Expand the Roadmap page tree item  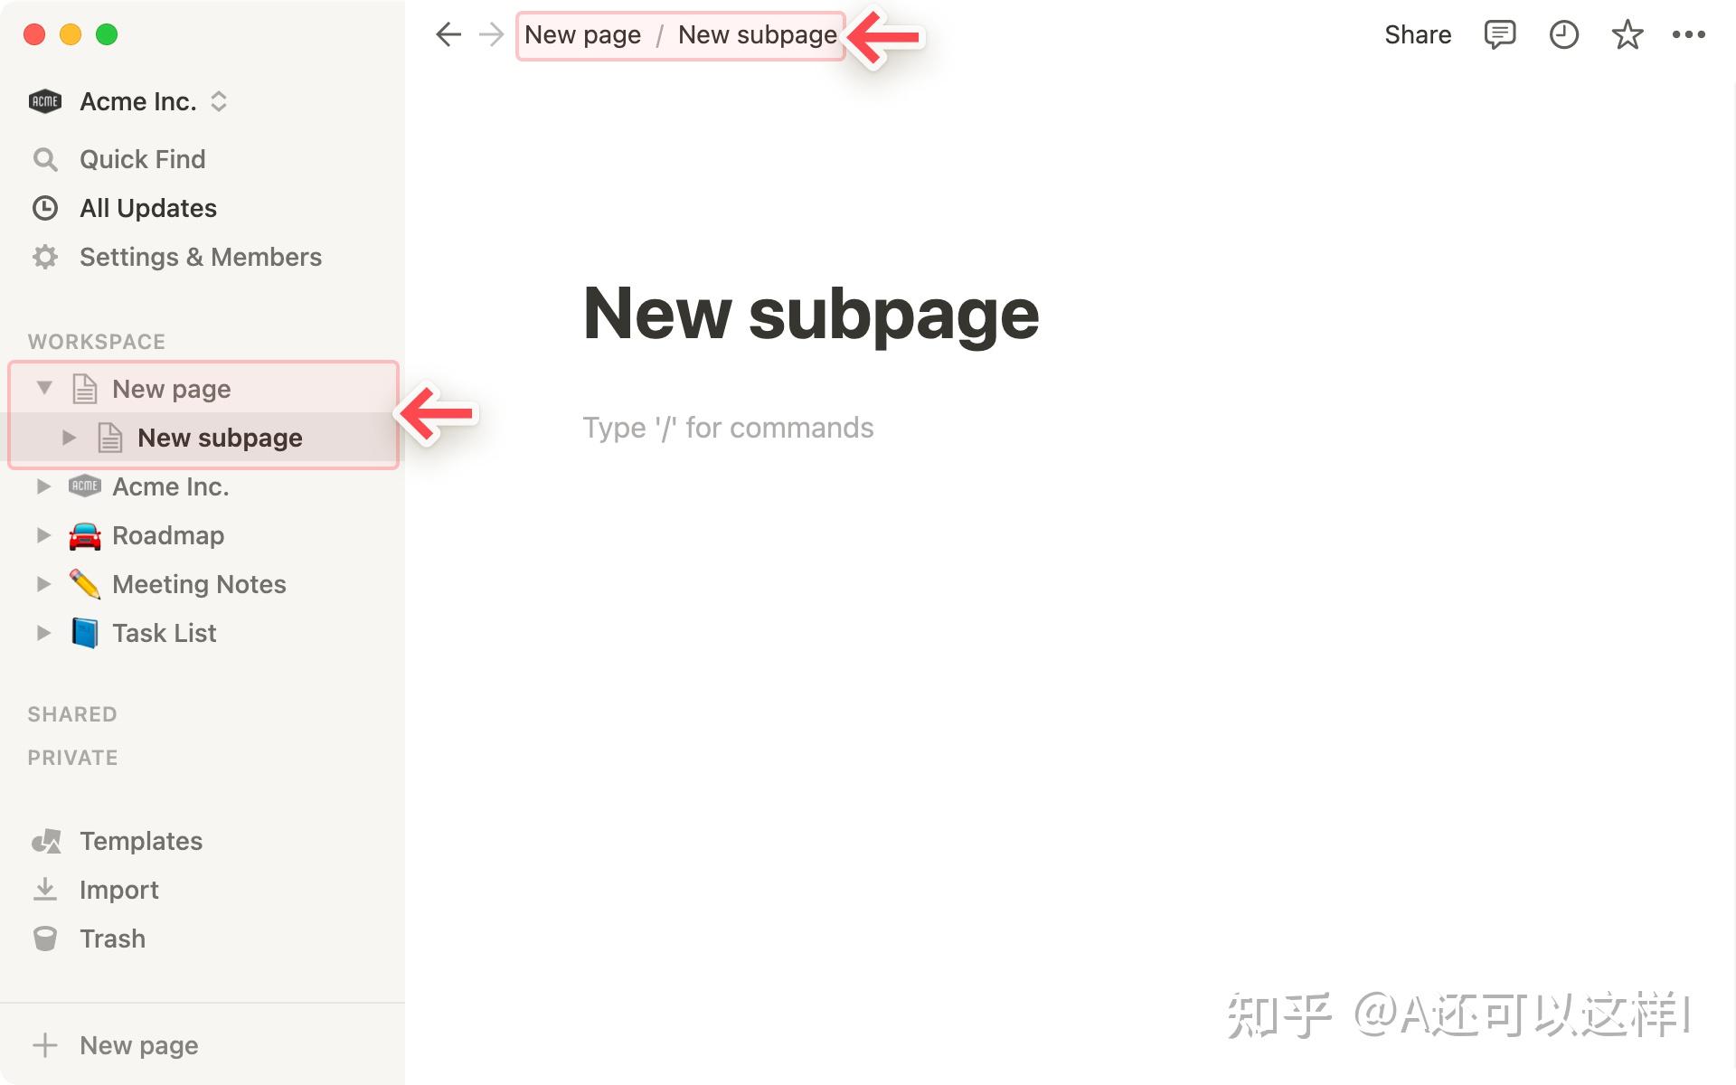[43, 533]
